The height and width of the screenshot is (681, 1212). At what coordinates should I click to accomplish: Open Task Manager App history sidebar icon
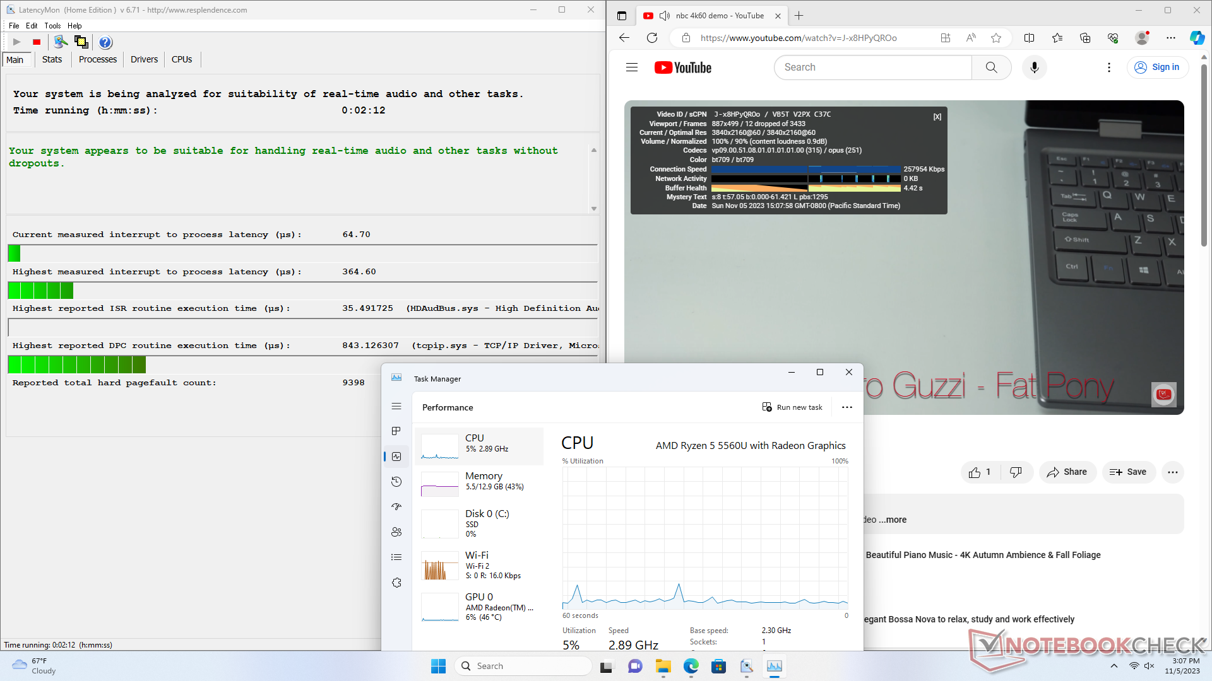click(x=396, y=482)
